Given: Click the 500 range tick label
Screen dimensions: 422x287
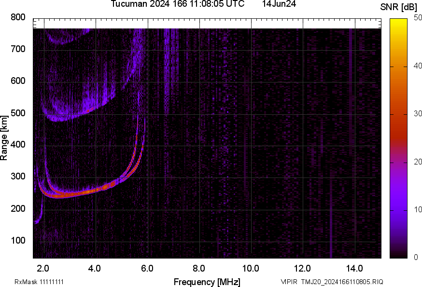Looking at the screenshot, I should click(18, 113).
